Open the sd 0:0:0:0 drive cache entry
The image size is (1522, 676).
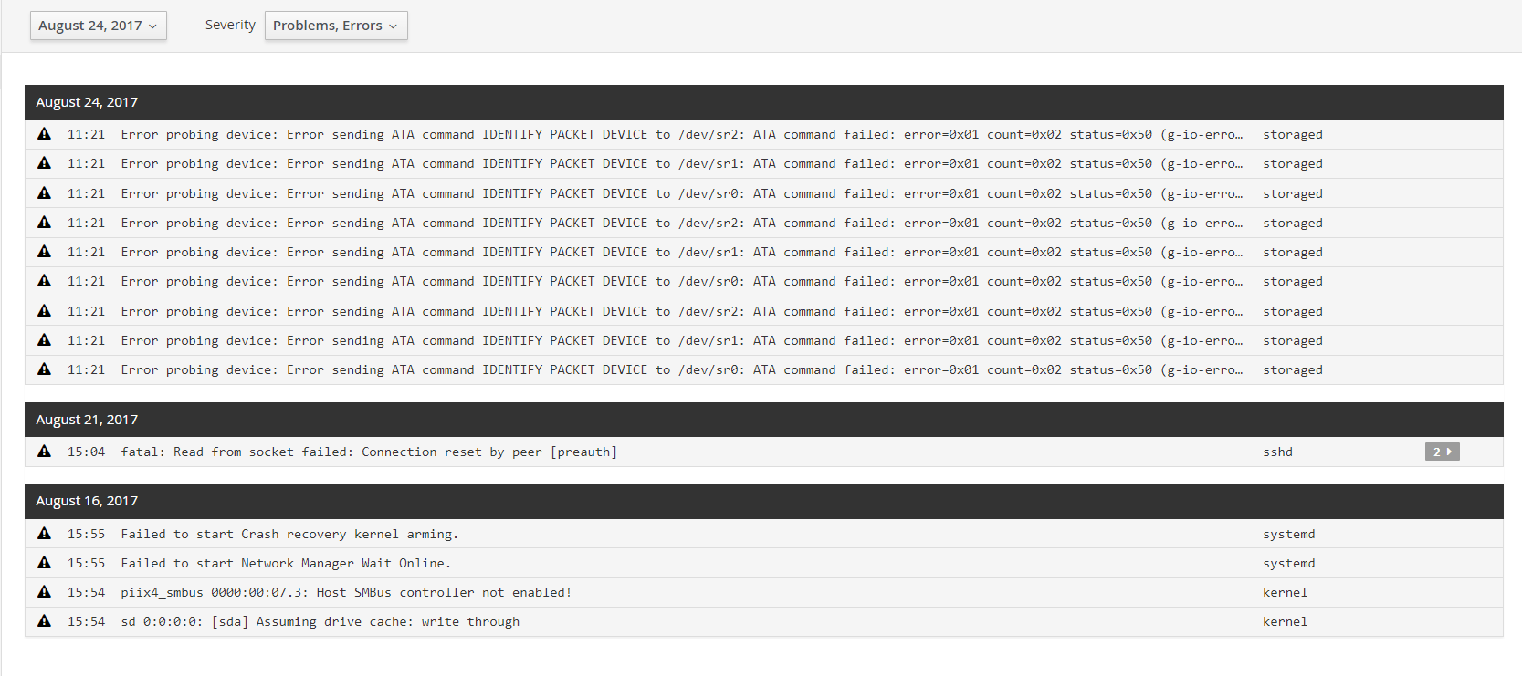(x=321, y=621)
